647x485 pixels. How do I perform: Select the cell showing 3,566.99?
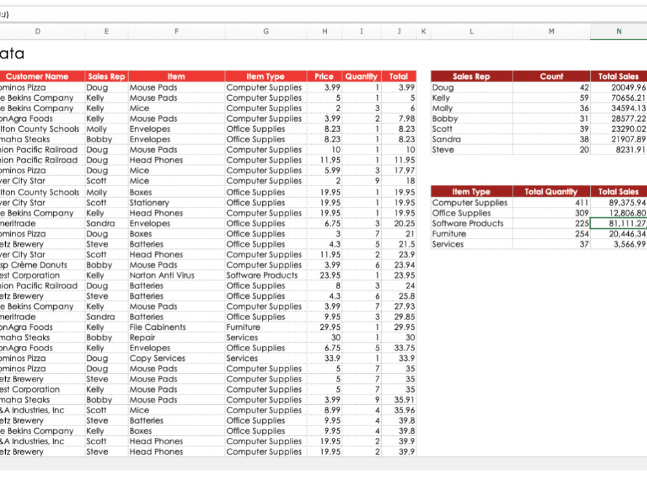(x=619, y=244)
